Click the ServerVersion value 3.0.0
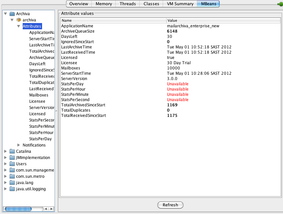 172,79
